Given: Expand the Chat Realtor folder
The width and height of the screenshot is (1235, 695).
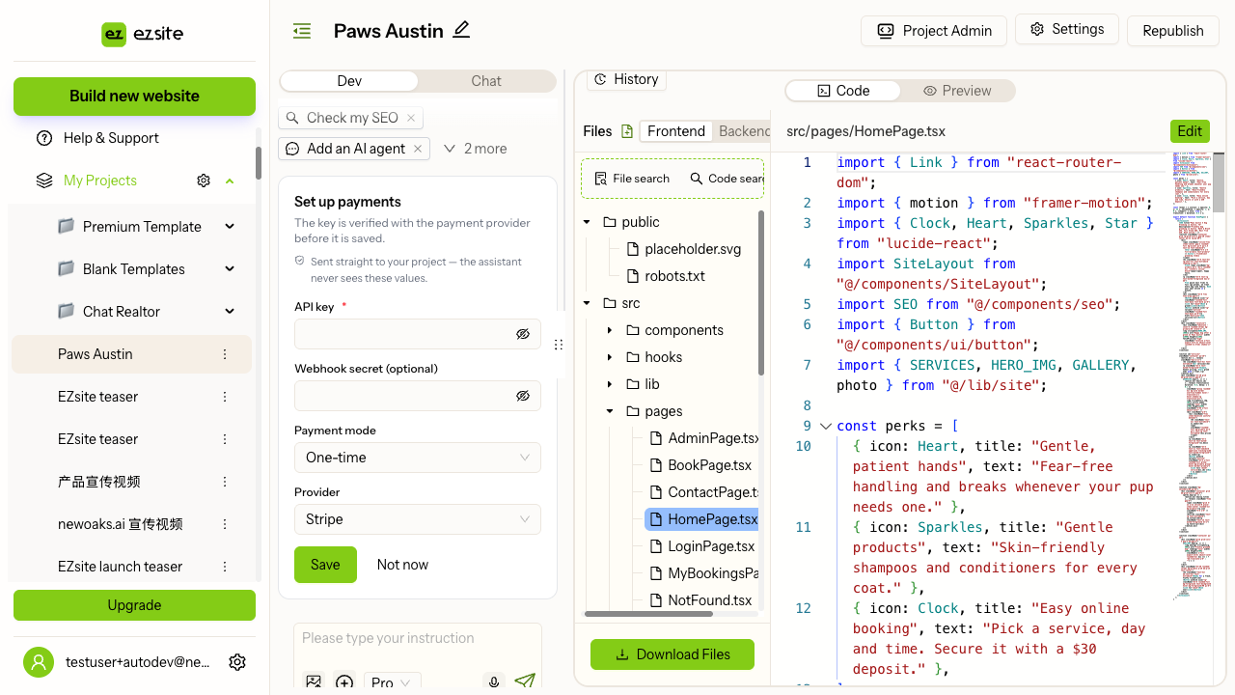Looking at the screenshot, I should (230, 312).
